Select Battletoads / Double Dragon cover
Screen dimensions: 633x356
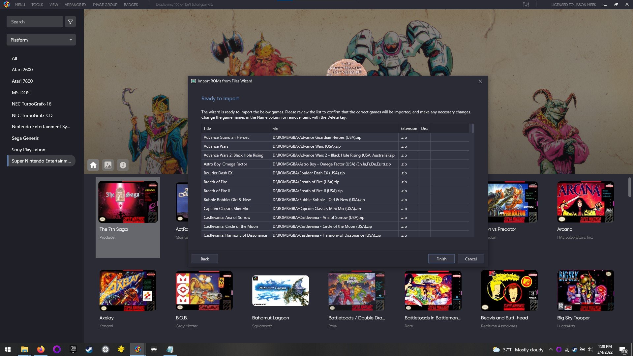pyautogui.click(x=357, y=291)
